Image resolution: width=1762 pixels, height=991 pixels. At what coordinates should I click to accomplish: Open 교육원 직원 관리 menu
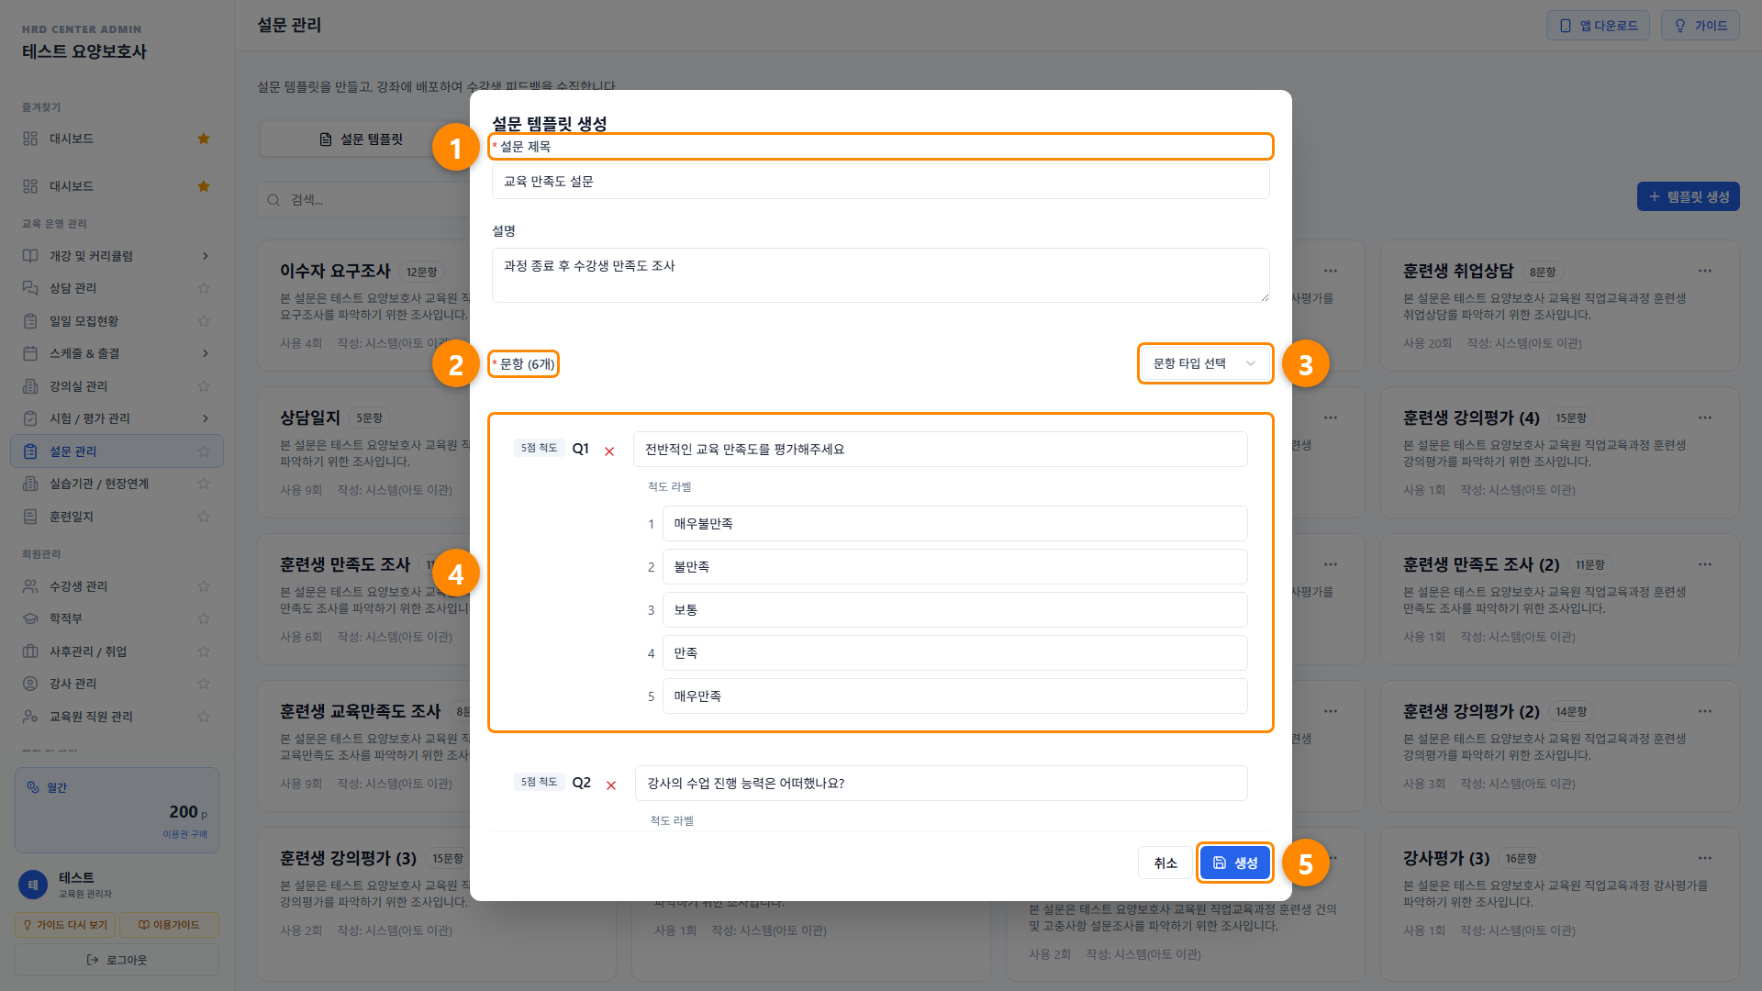pyautogui.click(x=117, y=717)
